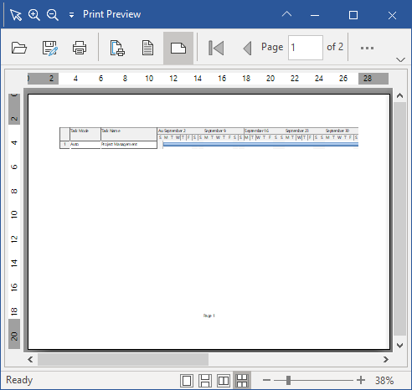Switch to continuous page view
Image resolution: width=412 pixels, height=390 pixels.
(x=205, y=381)
